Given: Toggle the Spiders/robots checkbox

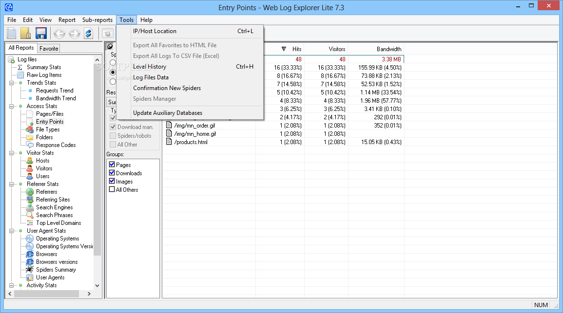Looking at the screenshot, I should point(113,135).
